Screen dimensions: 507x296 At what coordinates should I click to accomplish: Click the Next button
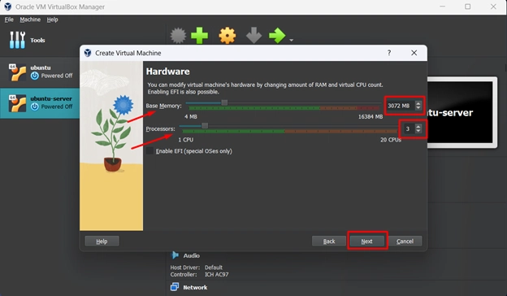[367, 241]
